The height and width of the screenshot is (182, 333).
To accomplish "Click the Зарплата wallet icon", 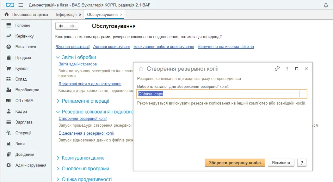I will [x=8, y=122].
